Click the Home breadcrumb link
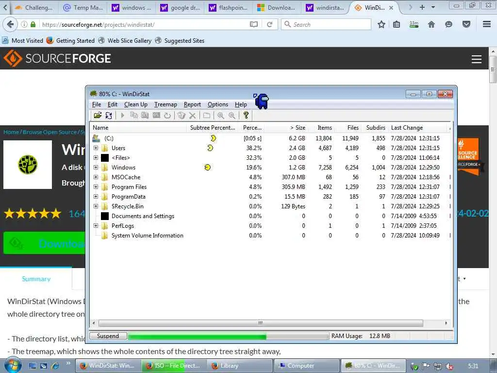The image size is (497, 373). pos(11,132)
